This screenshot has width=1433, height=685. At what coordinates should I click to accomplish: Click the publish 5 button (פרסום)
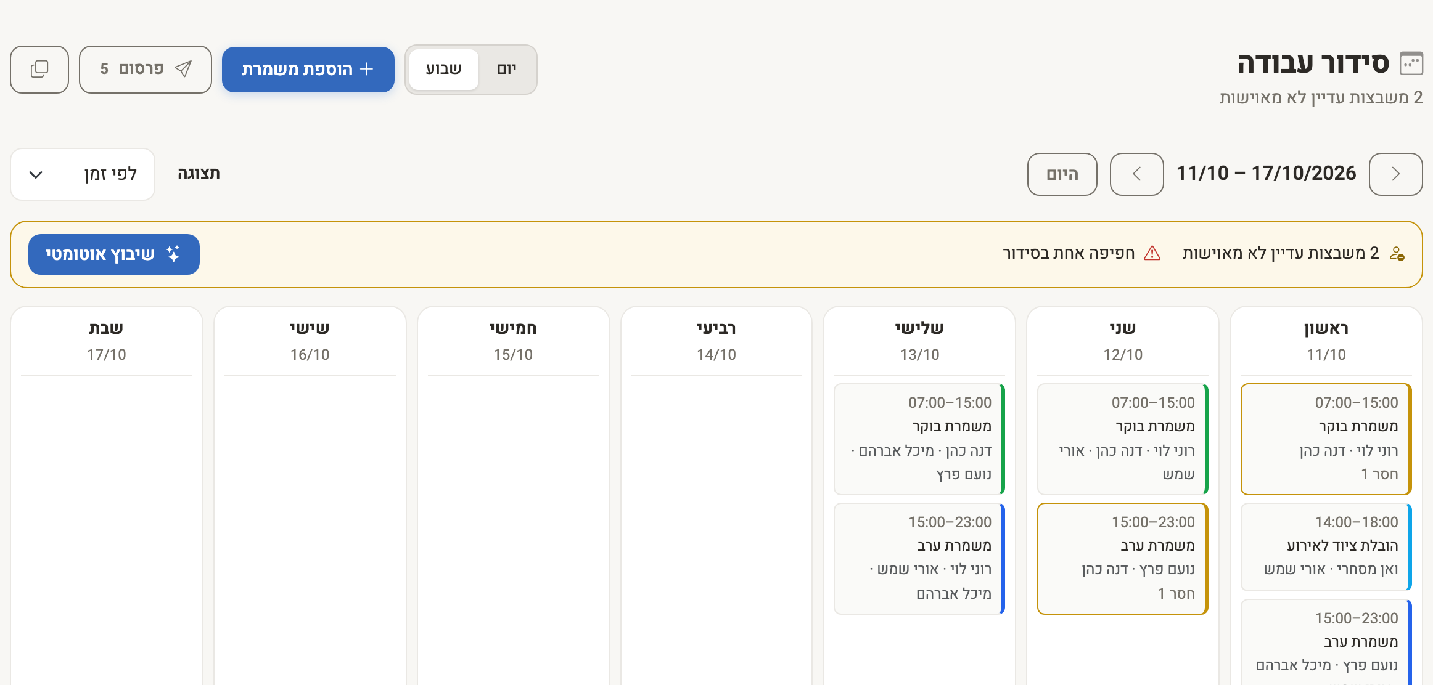point(146,69)
